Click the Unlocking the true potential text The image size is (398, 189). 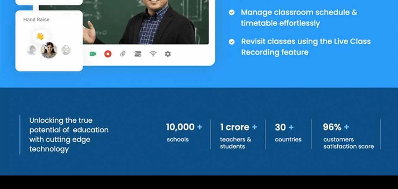[69, 135]
